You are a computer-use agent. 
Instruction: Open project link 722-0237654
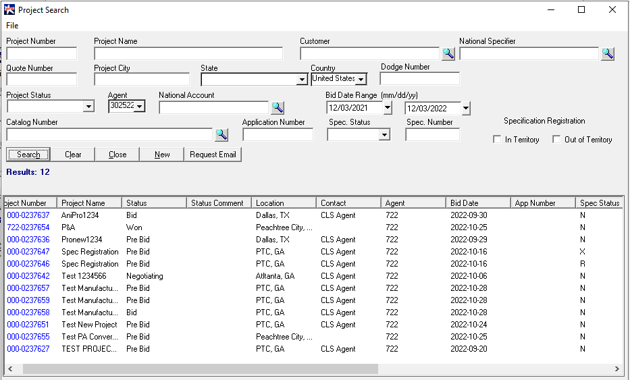tap(28, 227)
